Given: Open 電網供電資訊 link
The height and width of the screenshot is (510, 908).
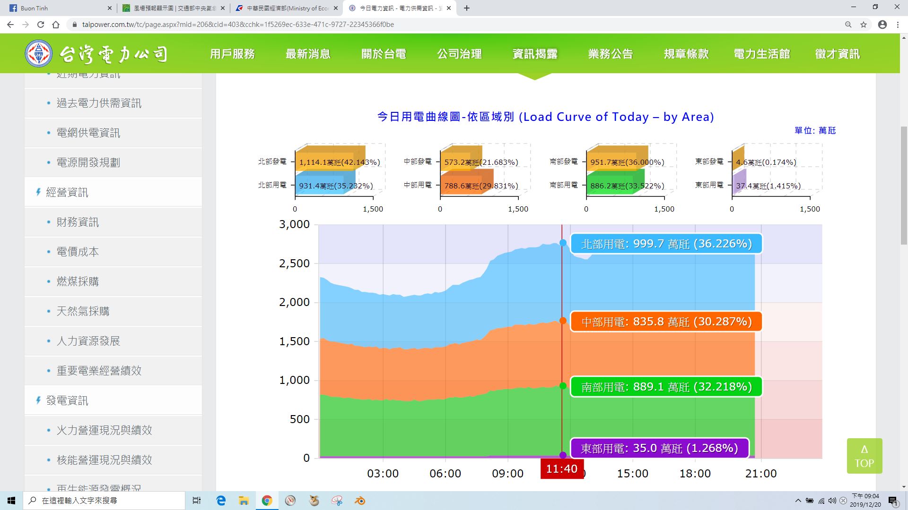Looking at the screenshot, I should pyautogui.click(x=113, y=133).
